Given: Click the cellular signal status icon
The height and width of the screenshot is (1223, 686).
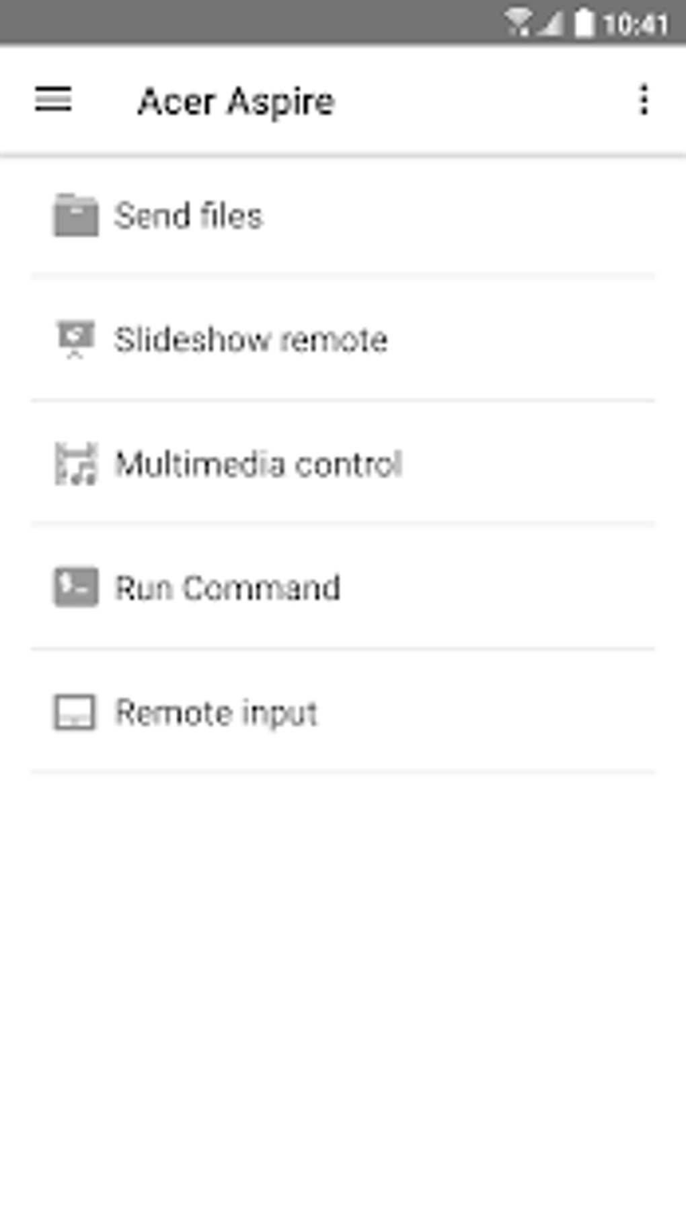Looking at the screenshot, I should pos(550,25).
